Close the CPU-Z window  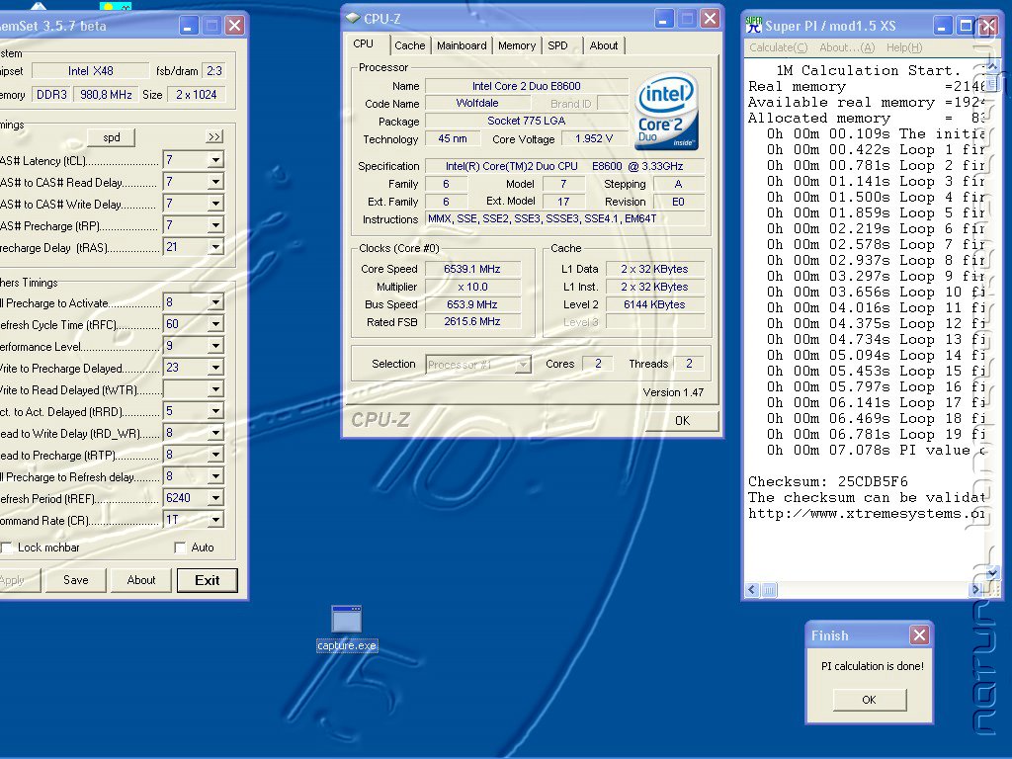tap(710, 18)
